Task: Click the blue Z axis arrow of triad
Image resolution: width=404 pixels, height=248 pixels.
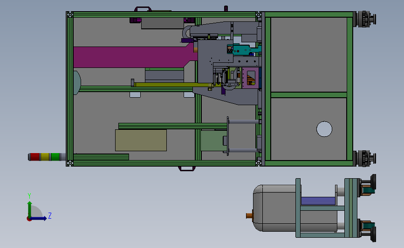Action: [x=39, y=218]
